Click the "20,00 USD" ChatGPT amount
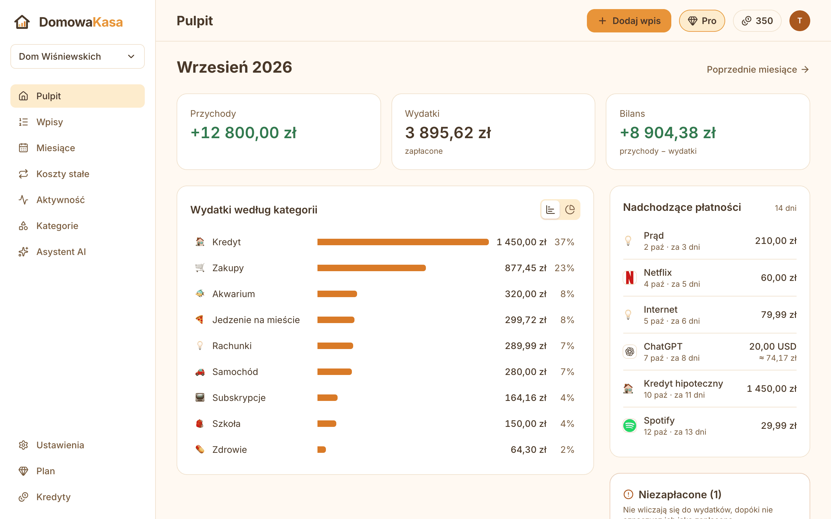 coord(773,346)
